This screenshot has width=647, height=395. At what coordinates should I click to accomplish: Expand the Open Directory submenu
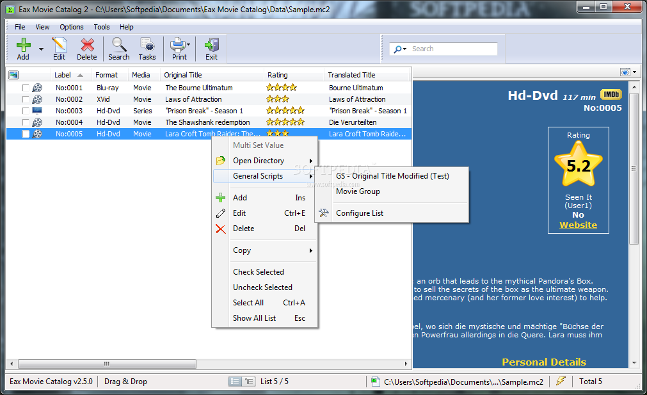264,161
